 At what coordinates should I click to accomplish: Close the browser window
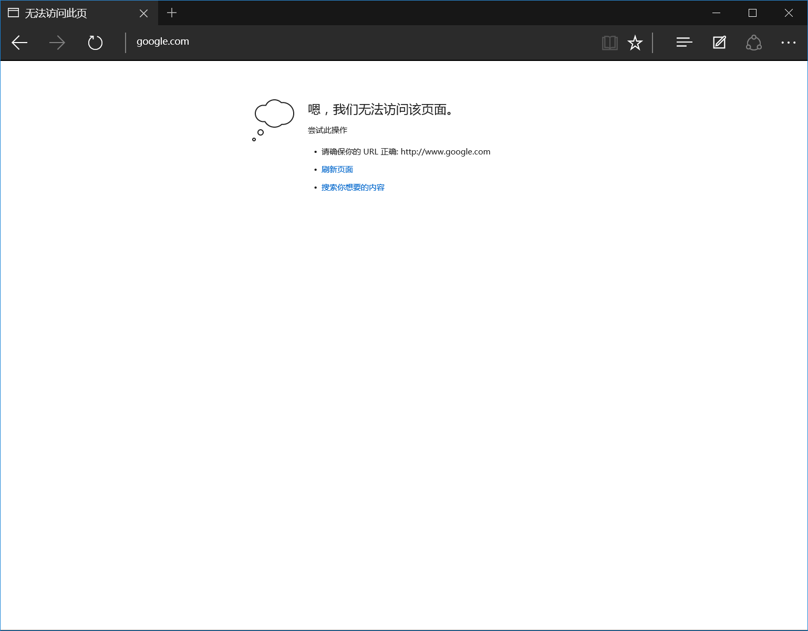(789, 13)
